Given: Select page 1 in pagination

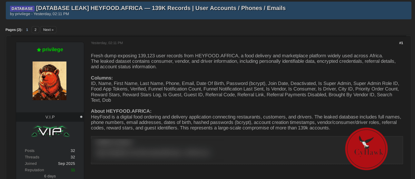Looking at the screenshot, I should (27, 30).
